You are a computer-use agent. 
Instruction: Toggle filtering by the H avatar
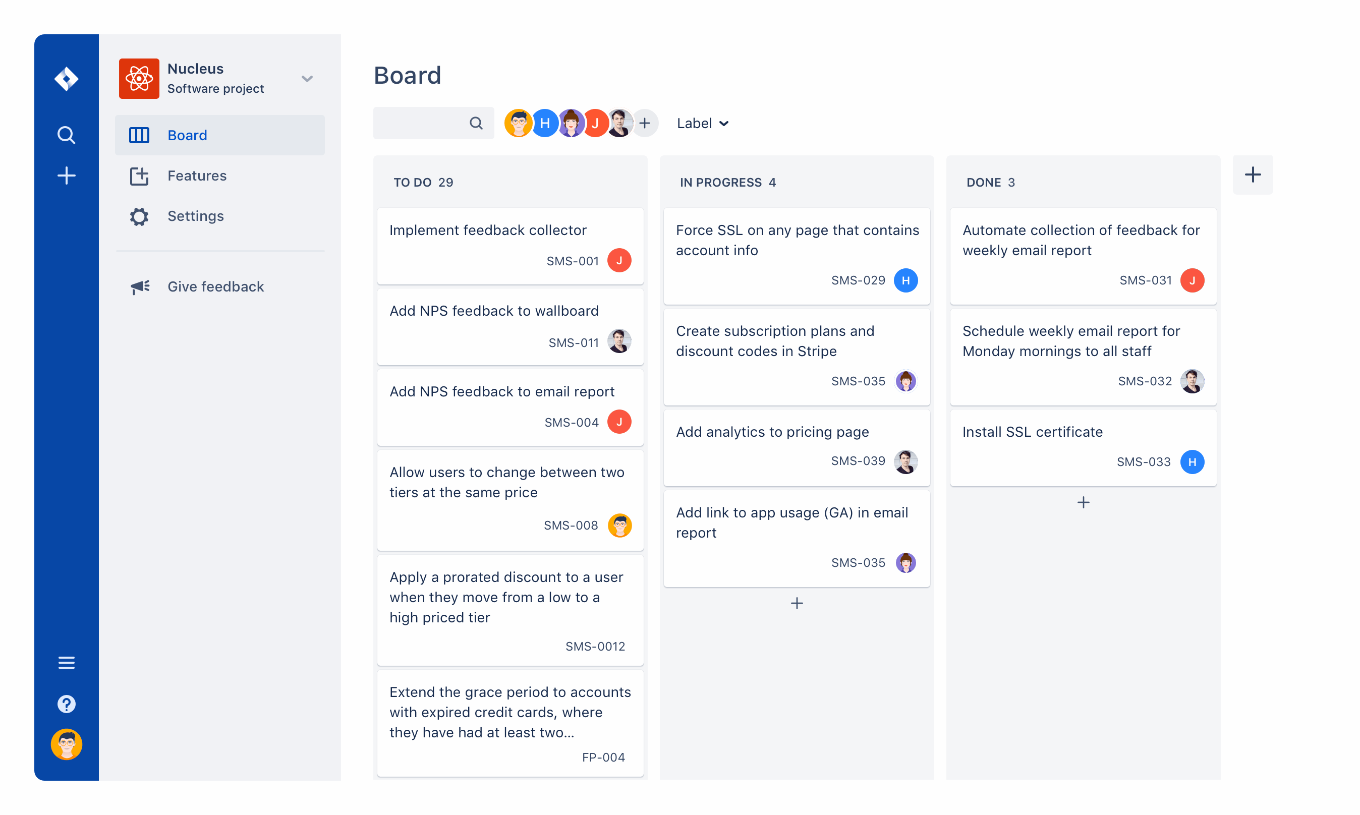point(545,123)
